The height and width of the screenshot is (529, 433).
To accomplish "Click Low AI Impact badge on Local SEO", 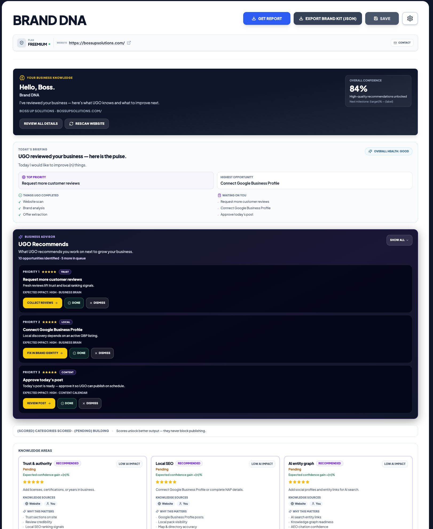I will 262,464.
